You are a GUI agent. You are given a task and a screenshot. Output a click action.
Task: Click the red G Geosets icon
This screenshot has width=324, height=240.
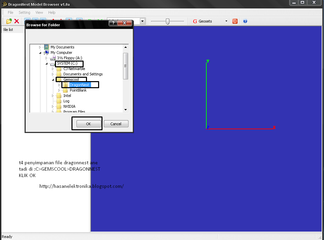pos(195,21)
